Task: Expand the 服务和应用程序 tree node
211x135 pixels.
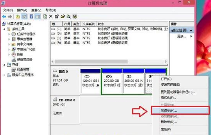Action: coord(5,75)
